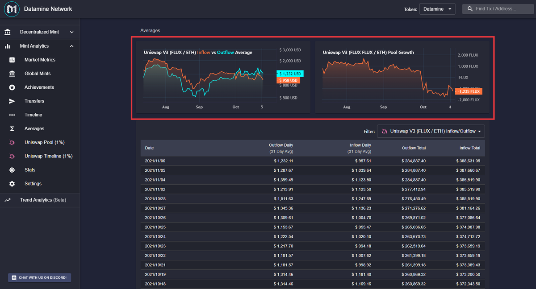
Task: Go to Achievements page
Action: (39, 87)
